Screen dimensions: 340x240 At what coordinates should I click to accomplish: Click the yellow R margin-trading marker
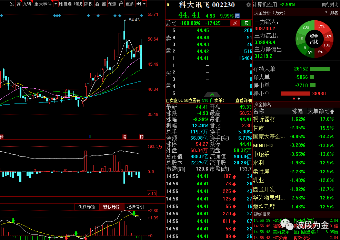point(168,5)
